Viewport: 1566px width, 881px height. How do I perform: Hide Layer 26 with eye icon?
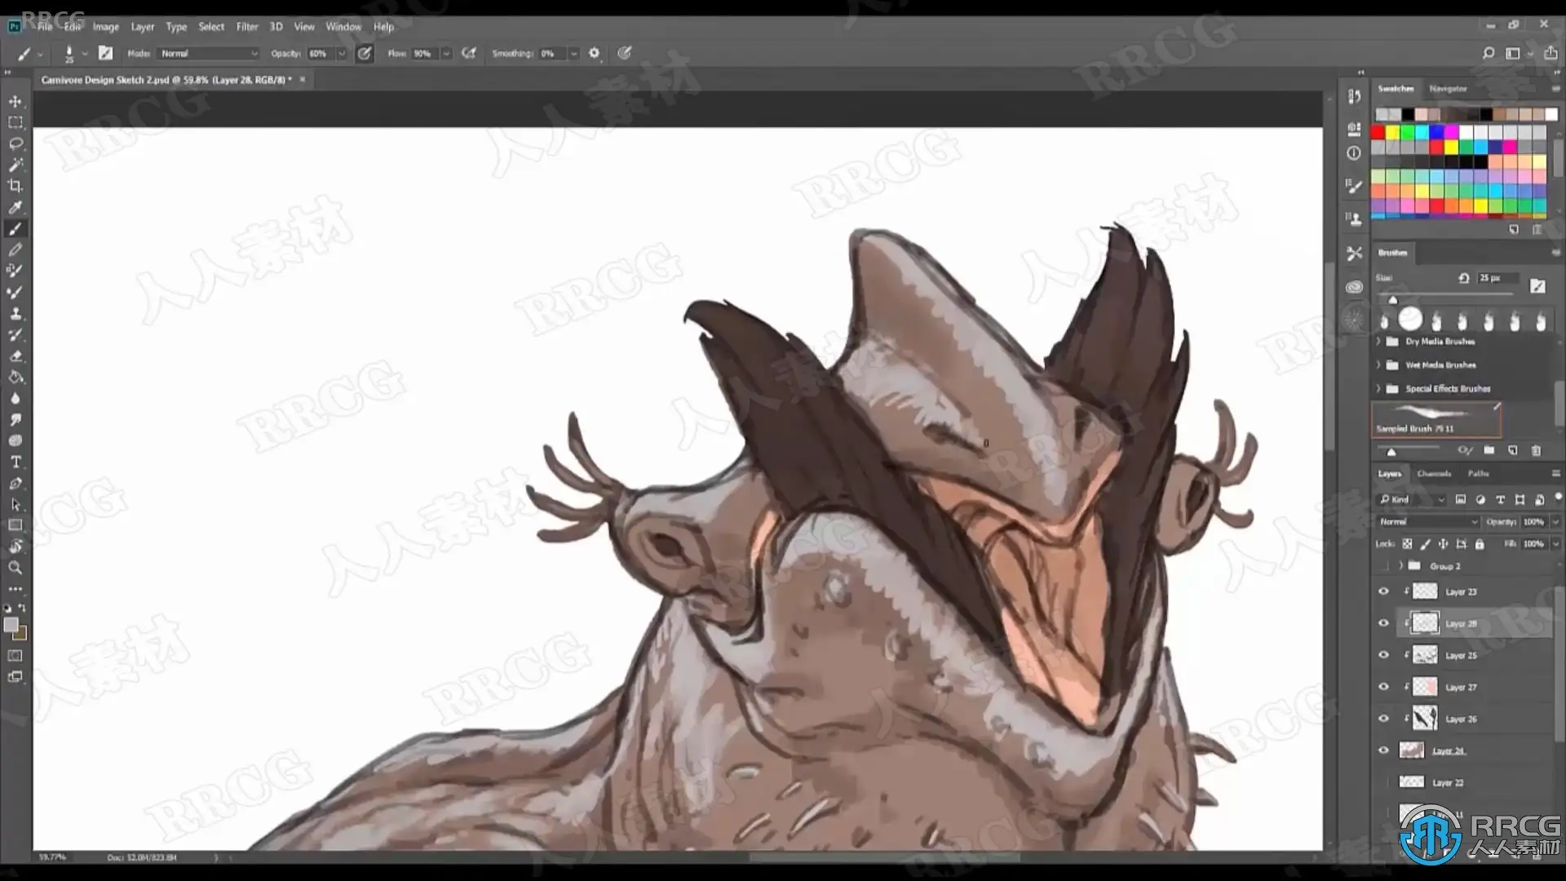pos(1383,719)
